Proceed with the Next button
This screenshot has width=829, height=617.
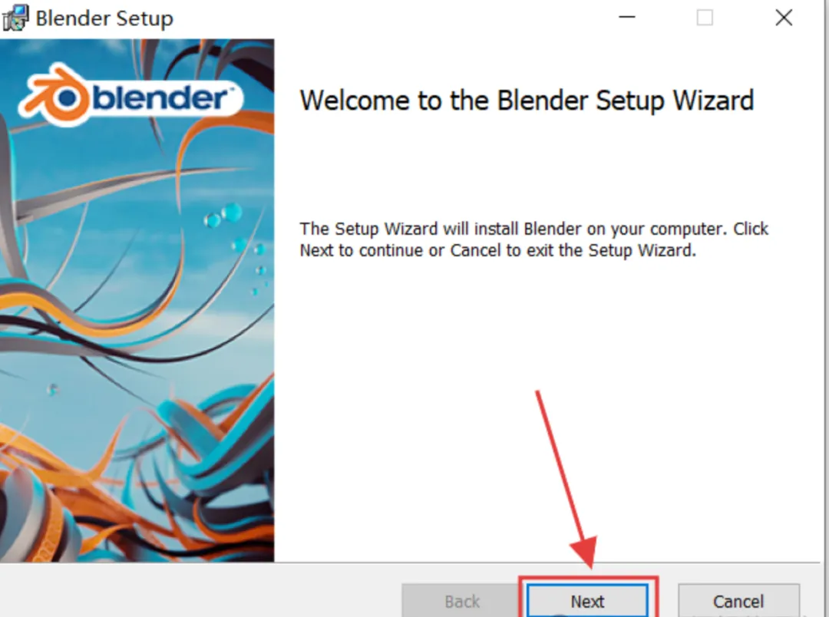tap(587, 601)
